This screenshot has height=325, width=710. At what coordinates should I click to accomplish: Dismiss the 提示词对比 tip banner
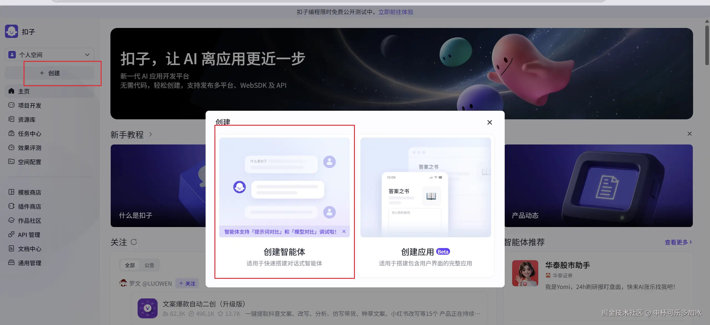[x=344, y=232]
